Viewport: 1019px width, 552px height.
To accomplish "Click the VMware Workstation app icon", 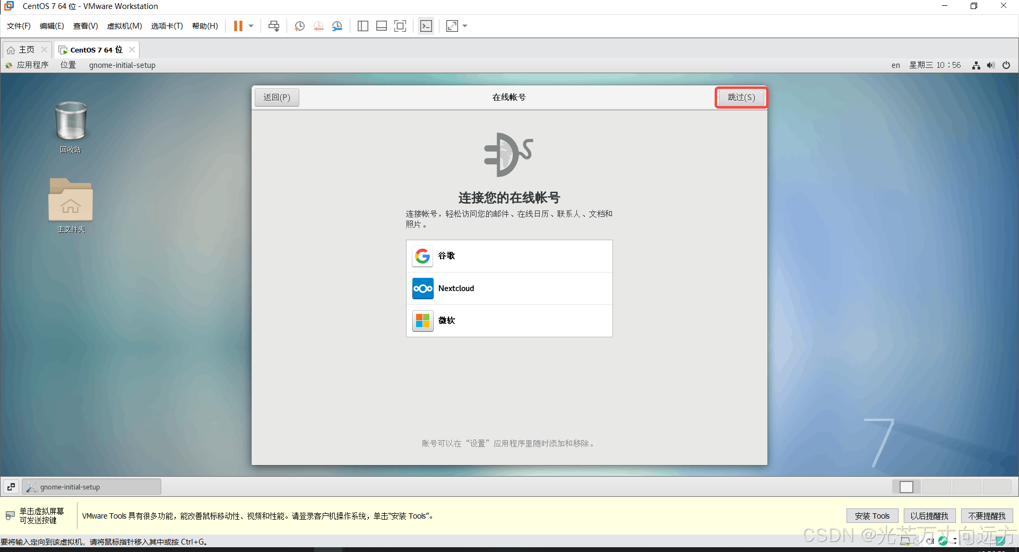I will [x=9, y=6].
